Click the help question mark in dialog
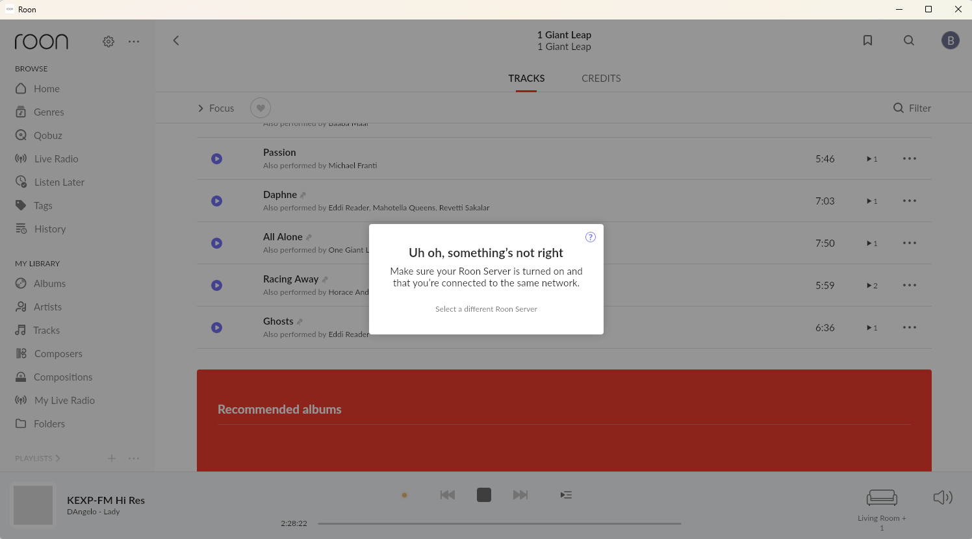Image resolution: width=972 pixels, height=539 pixels. [591, 237]
